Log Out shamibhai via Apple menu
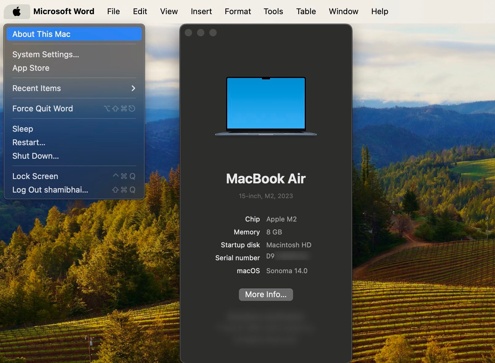Image resolution: width=495 pixels, height=363 pixels. 74,190
